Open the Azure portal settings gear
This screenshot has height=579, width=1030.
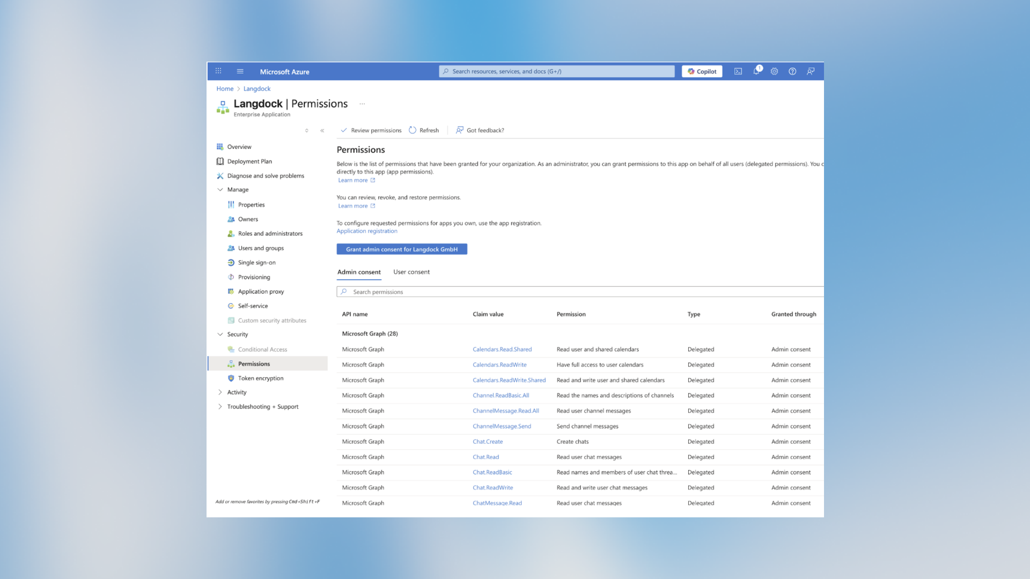(774, 71)
